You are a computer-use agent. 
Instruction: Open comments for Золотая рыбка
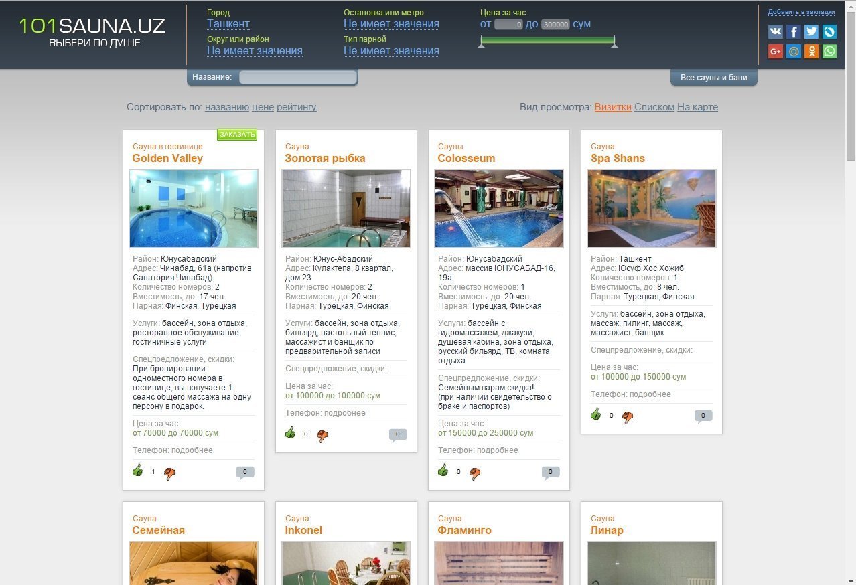(398, 435)
